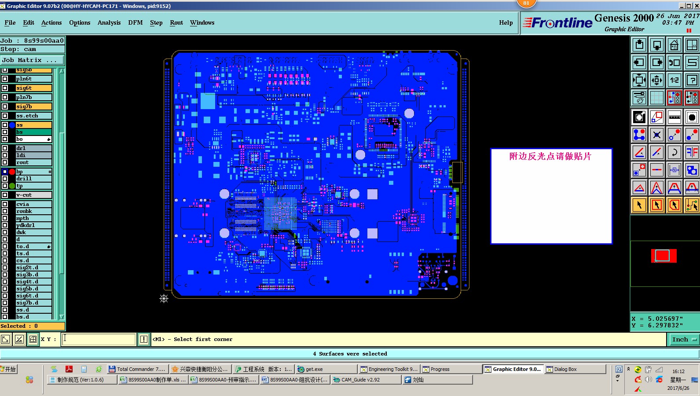Open the Analysis menu
This screenshot has width=700, height=396.
click(x=109, y=23)
